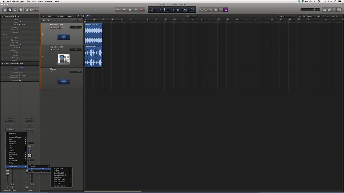Click the Rewind transport button
The width and height of the screenshot is (344, 193).
tap(118, 10)
